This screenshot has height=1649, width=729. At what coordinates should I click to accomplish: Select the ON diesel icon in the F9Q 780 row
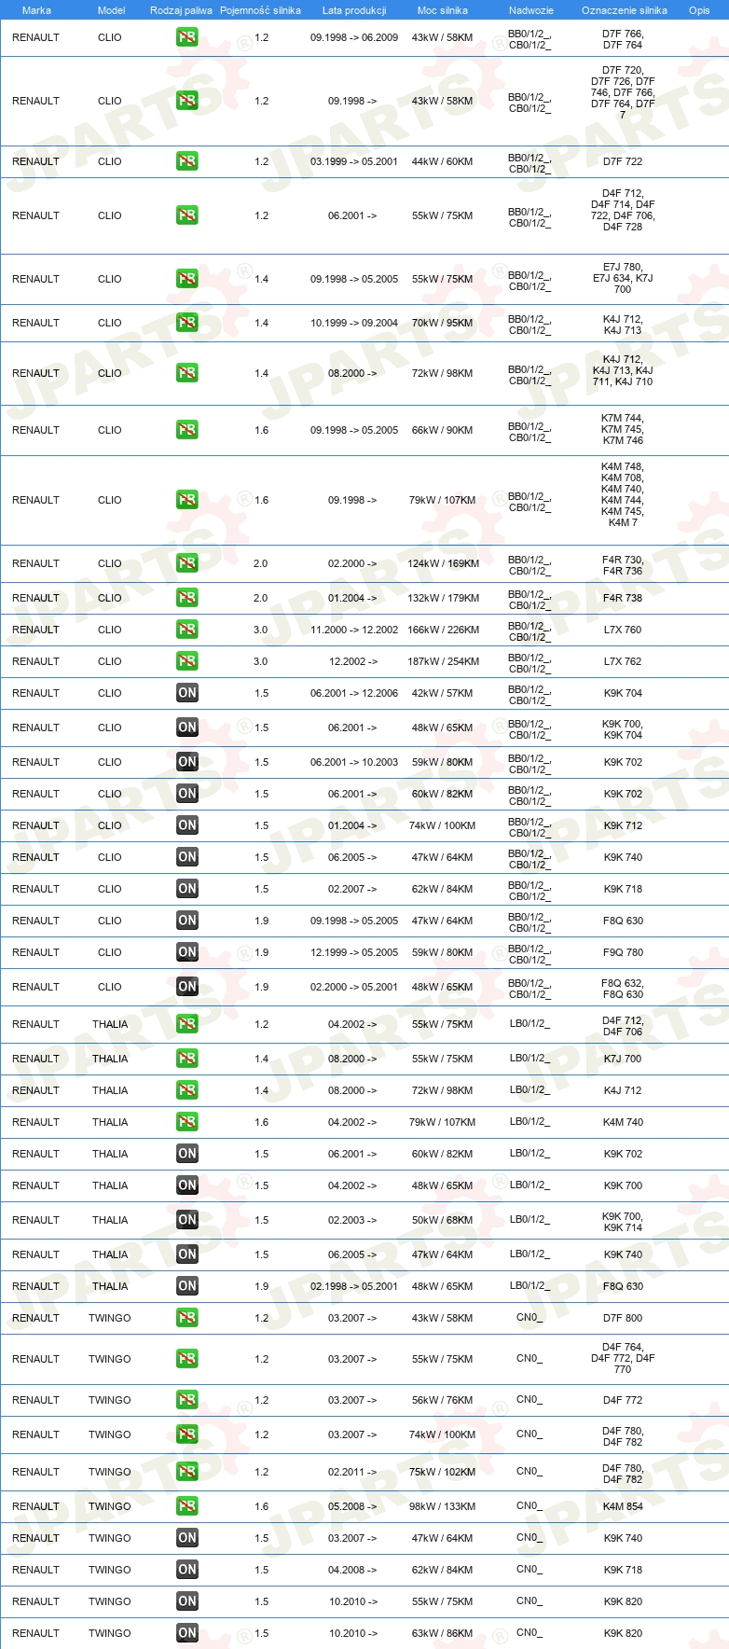click(187, 952)
